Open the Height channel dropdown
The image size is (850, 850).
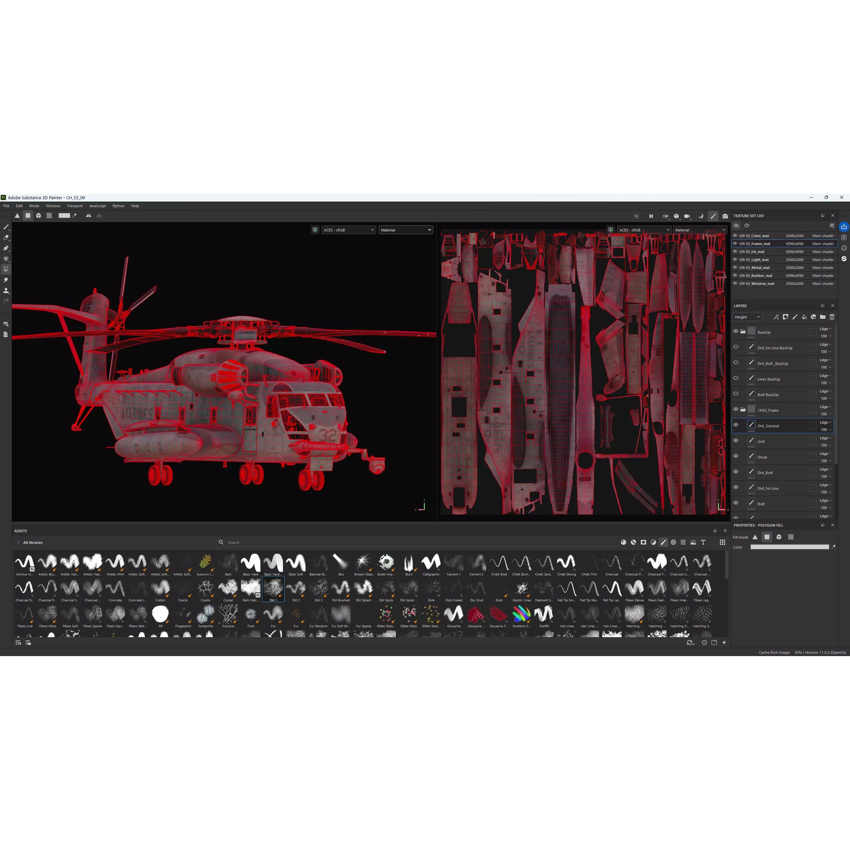coord(747,317)
